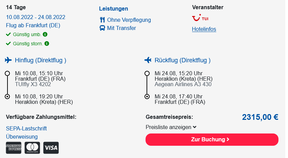
Task: Click the outbound flight airplane icon
Action: pyautogui.click(x=8, y=60)
